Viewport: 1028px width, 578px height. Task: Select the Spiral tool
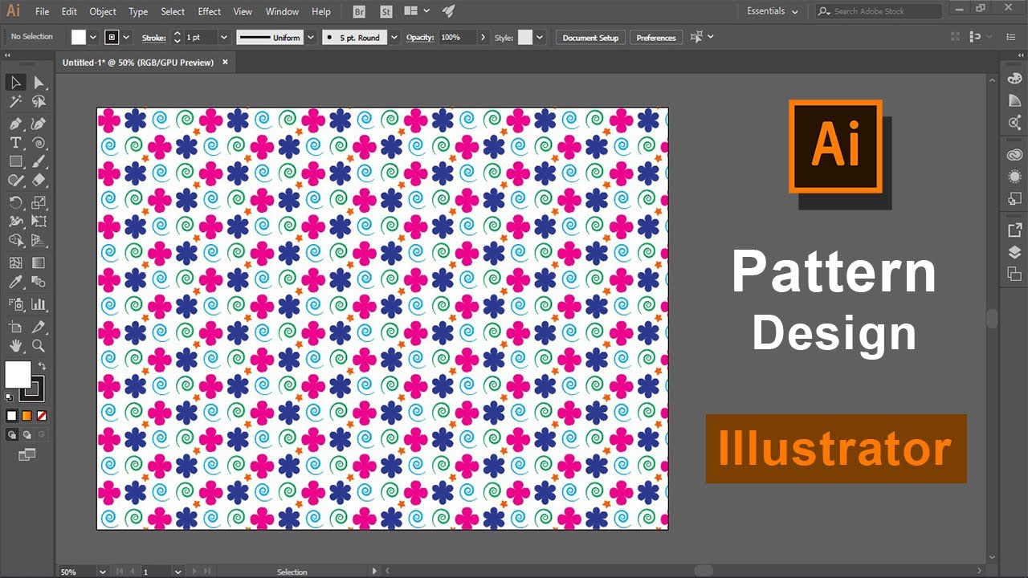tap(39, 143)
